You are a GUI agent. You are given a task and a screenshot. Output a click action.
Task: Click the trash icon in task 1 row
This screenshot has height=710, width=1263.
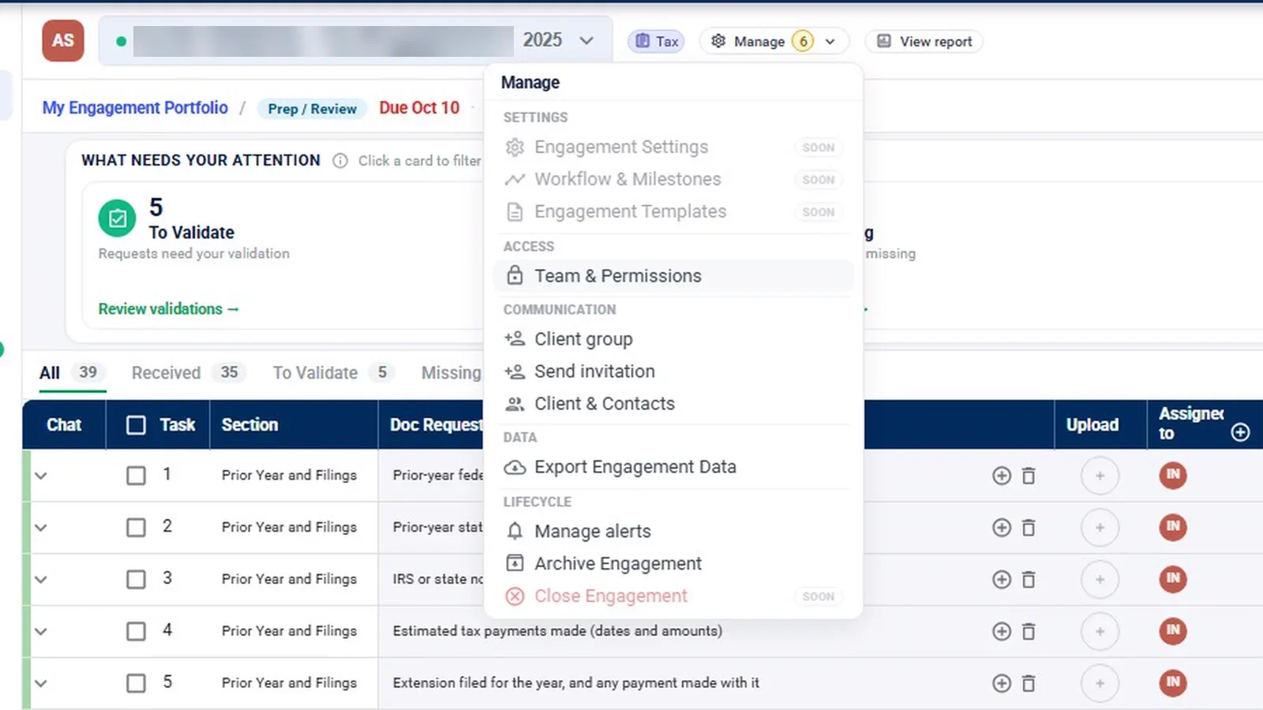point(1029,476)
